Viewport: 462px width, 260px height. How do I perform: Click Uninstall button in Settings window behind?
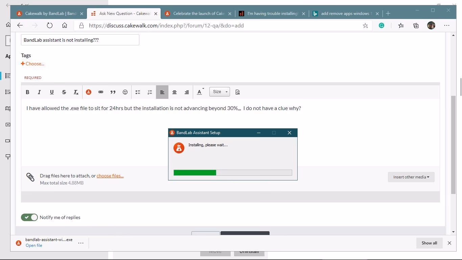click(249, 252)
